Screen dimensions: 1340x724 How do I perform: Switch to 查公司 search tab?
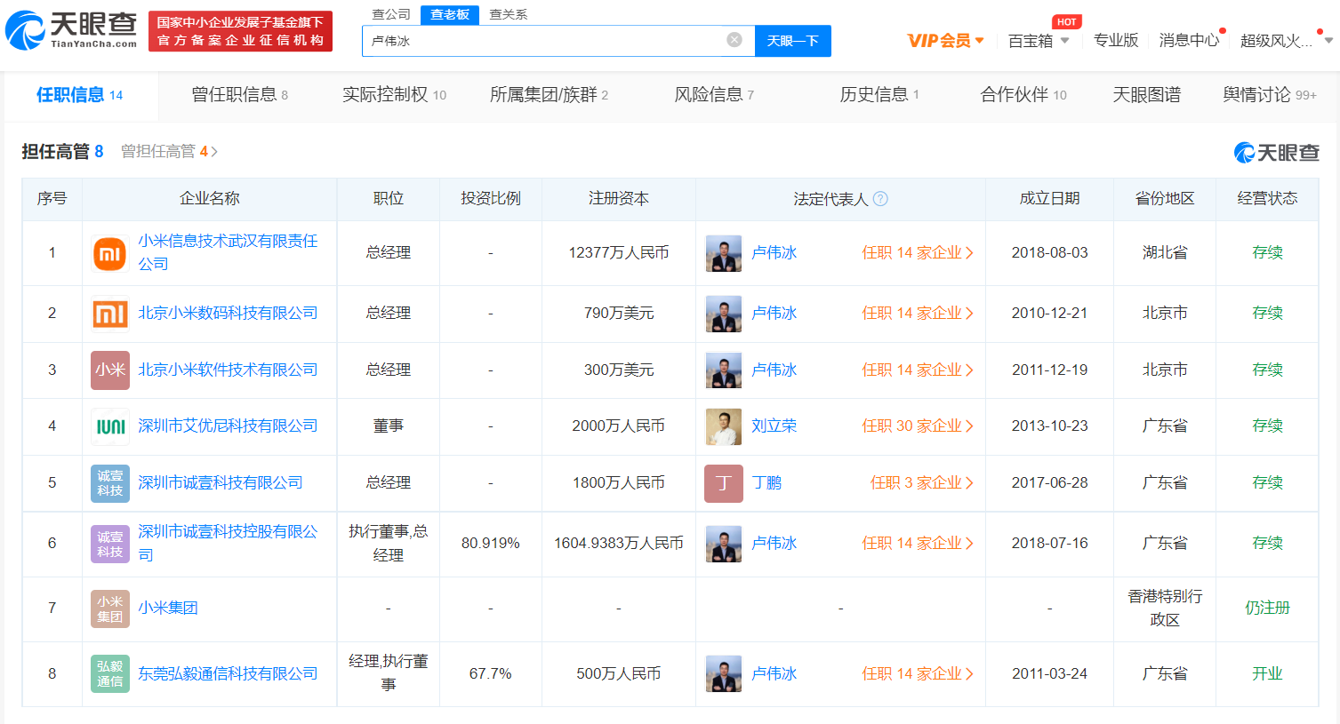pos(391,15)
